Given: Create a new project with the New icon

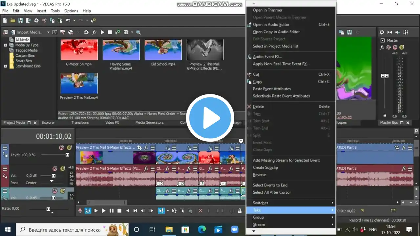Looking at the screenshot, I should (5, 21).
